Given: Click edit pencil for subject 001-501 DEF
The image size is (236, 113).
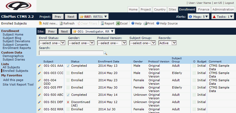Looking at the screenshot, I should point(39,102).
